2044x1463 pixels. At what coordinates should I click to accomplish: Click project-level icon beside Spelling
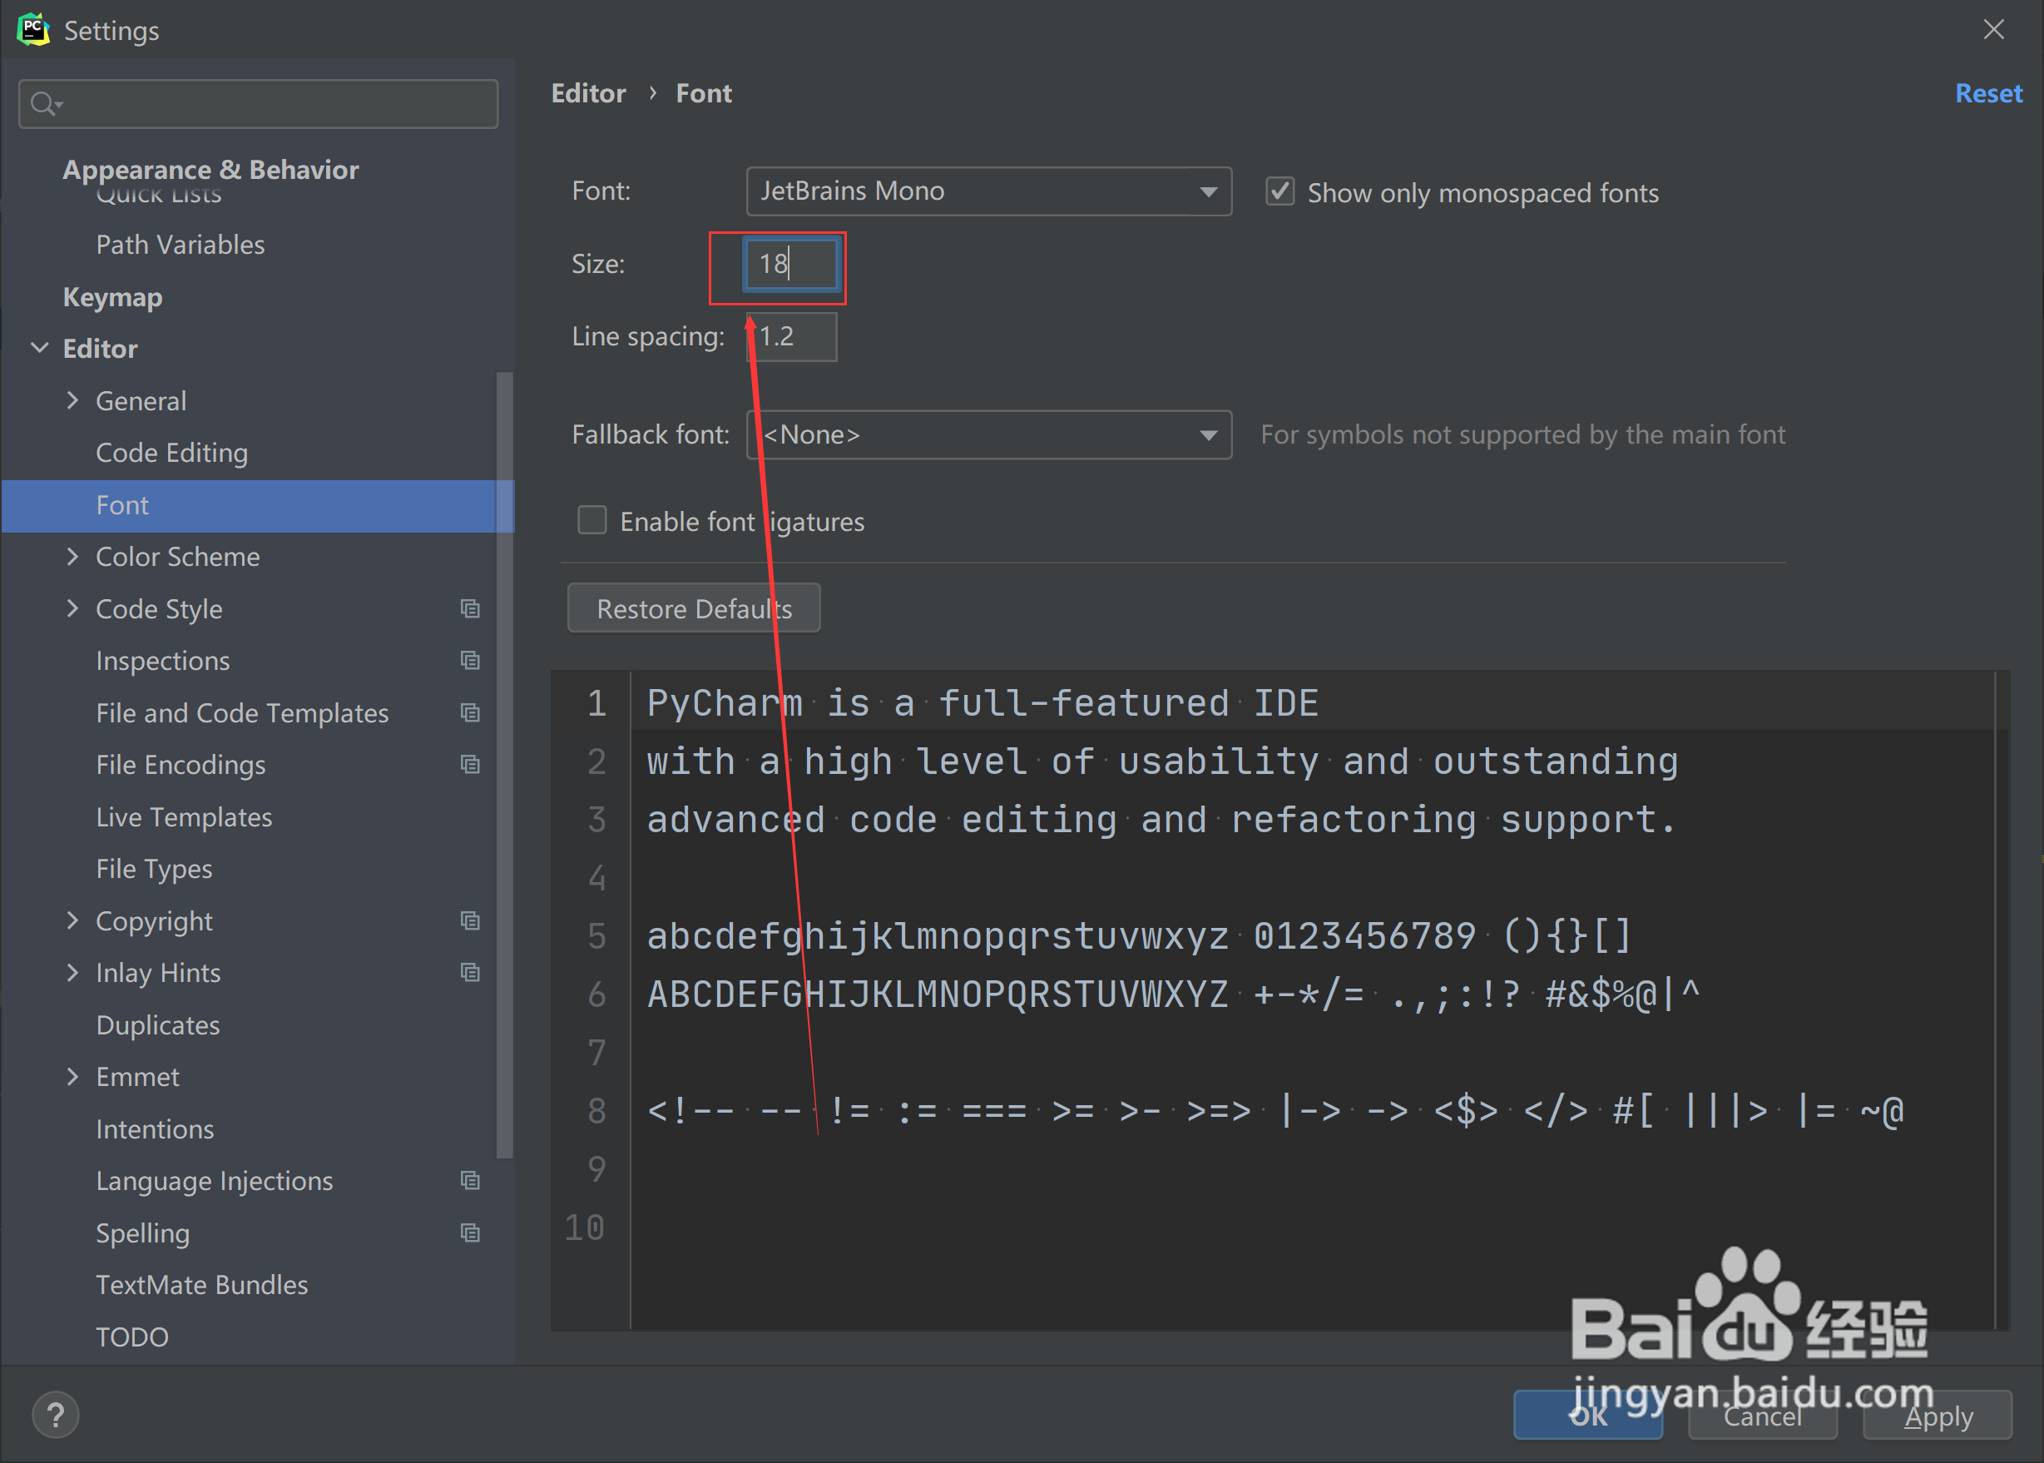coord(470,1232)
